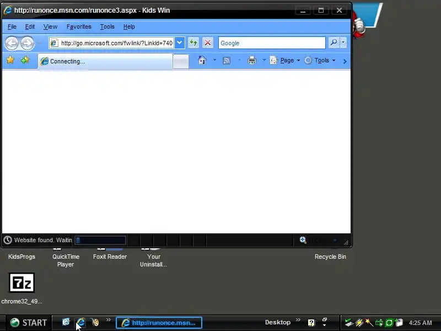Click the START button
Image resolution: width=441 pixels, height=331 pixels.
[x=29, y=323]
